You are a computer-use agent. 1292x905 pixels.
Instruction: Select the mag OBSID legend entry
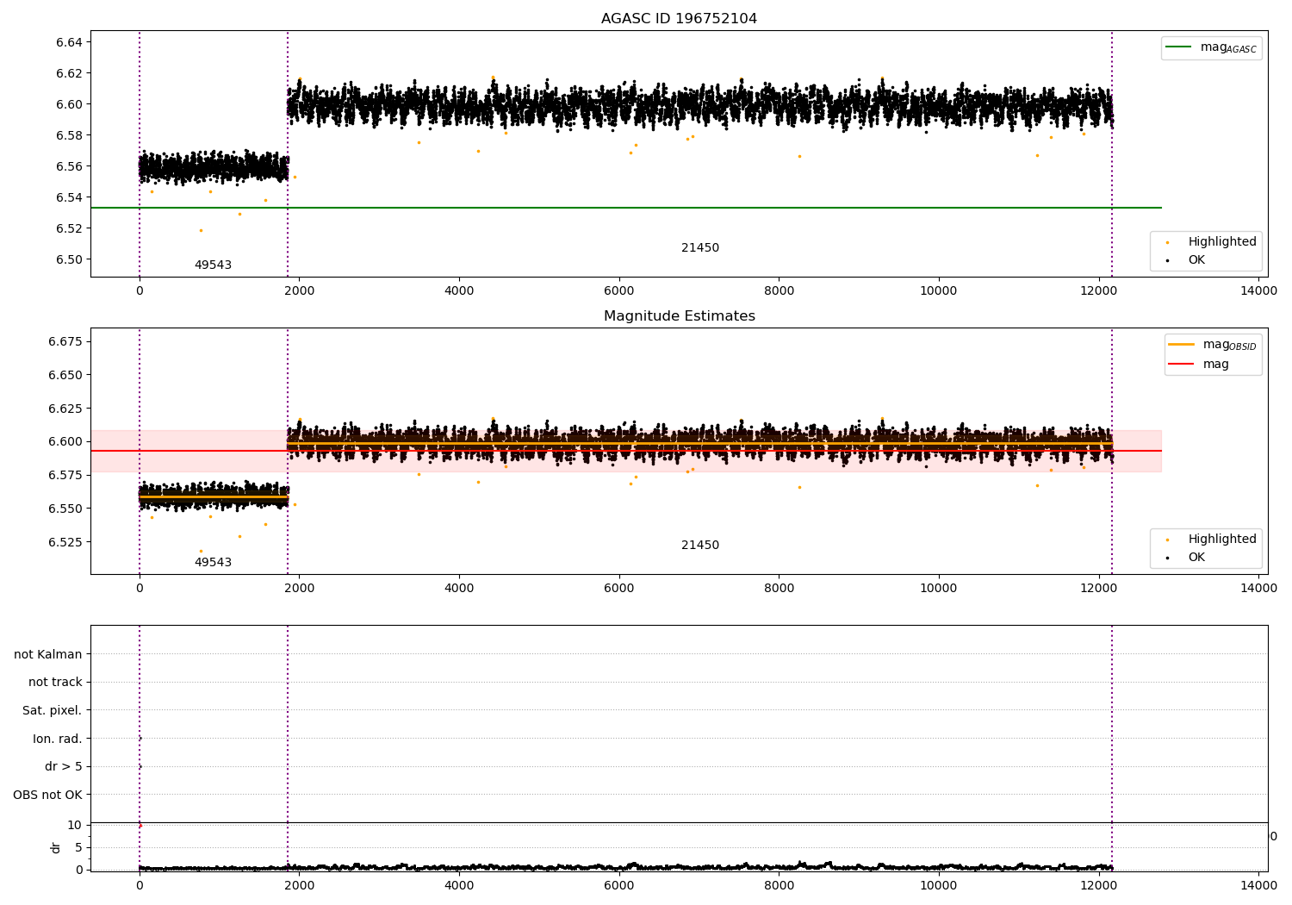tap(1213, 345)
